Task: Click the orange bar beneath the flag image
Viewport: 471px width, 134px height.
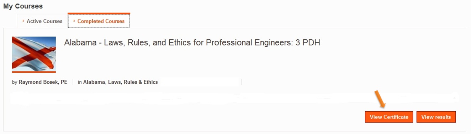Action: click(34, 72)
